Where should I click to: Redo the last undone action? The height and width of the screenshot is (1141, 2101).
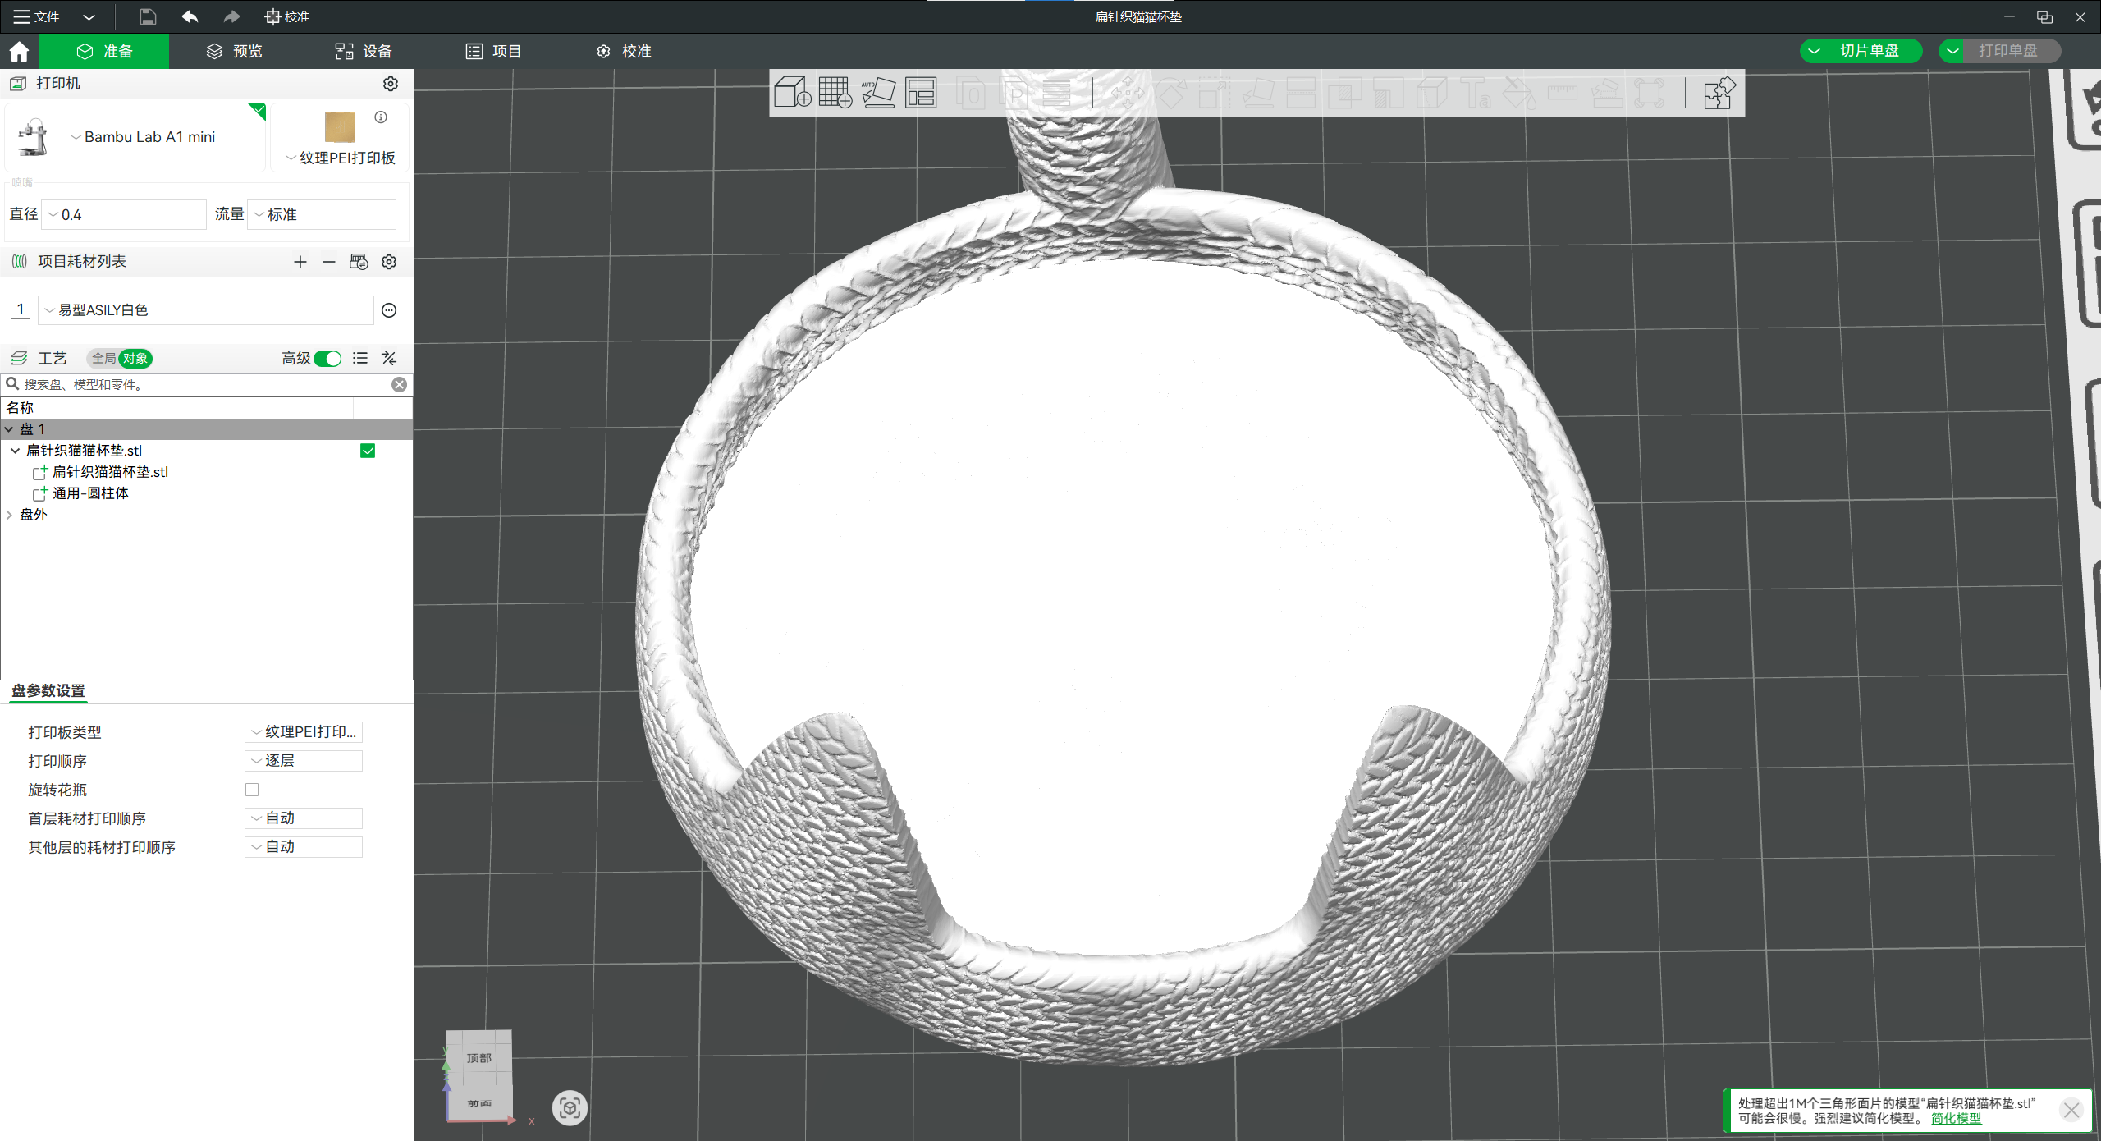pyautogui.click(x=232, y=16)
